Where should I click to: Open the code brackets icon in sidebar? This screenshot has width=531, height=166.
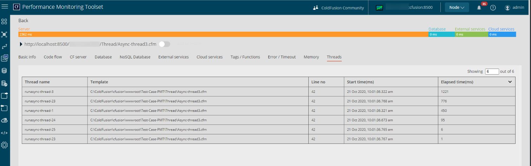4,133
